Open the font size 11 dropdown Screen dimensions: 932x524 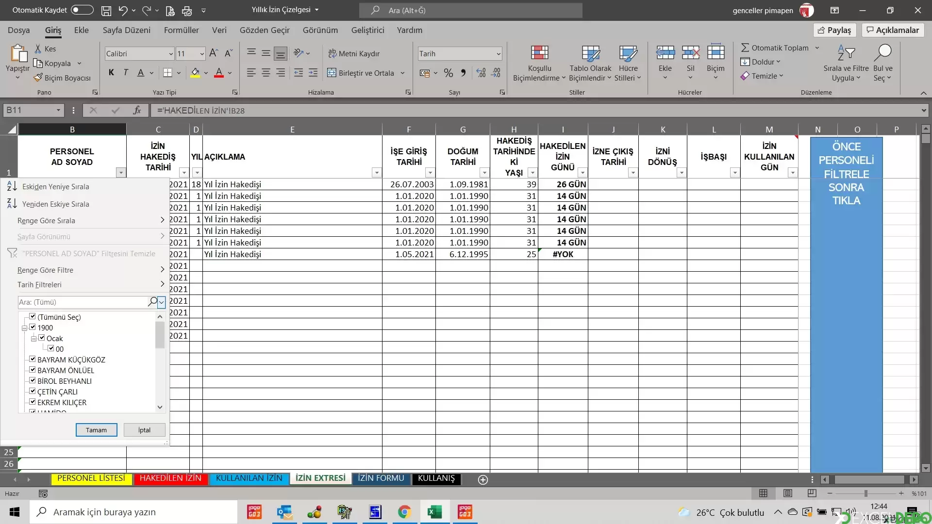pyautogui.click(x=202, y=54)
